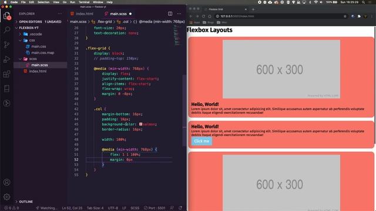This screenshot has height=211, width=376.
Task: Open the Explorer view in activity bar
Action: tap(6, 16)
